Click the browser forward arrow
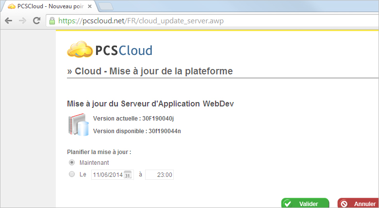Screen dimensions: 379x208 click(x=23, y=21)
